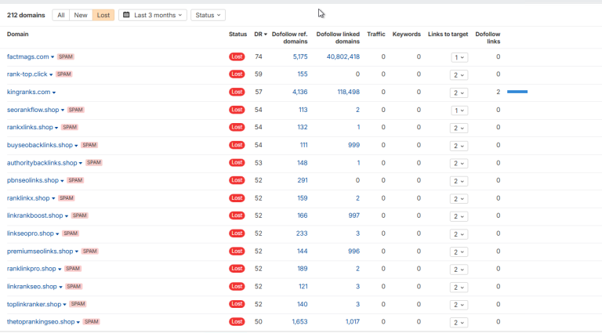Screen dimensions: 602x333
Task: Sort table by DR column
Action: [x=260, y=34]
